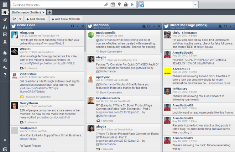Click the Home Feed vertical scrollbar

point(85,41)
